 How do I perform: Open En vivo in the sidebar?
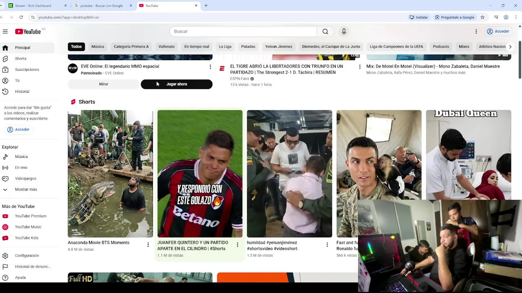27,168
